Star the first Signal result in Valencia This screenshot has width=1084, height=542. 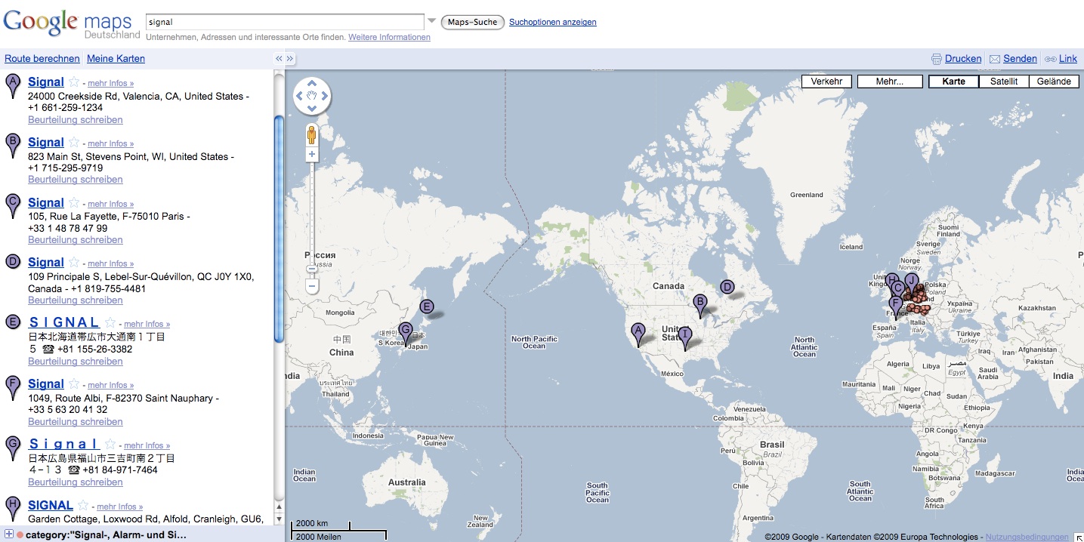point(74,82)
